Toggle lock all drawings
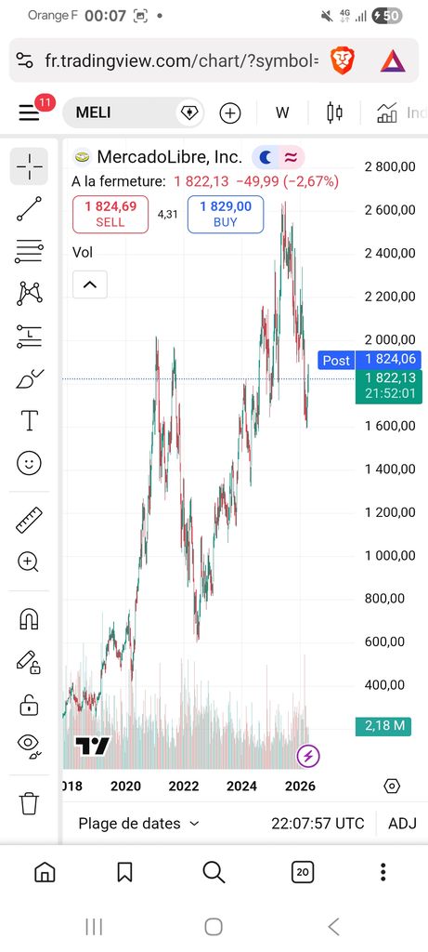 [x=29, y=705]
